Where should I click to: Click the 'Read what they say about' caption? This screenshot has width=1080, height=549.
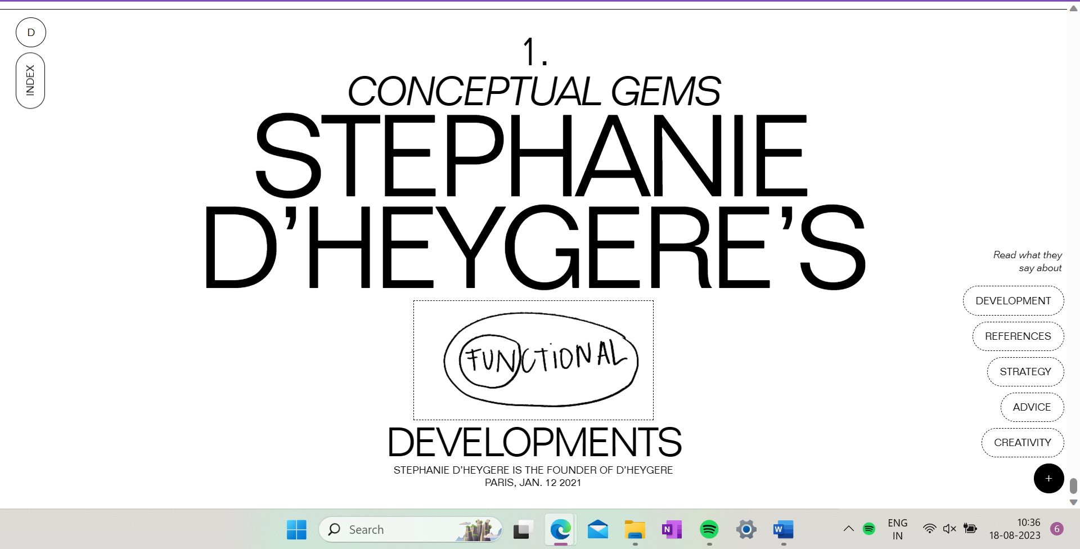click(x=1028, y=262)
